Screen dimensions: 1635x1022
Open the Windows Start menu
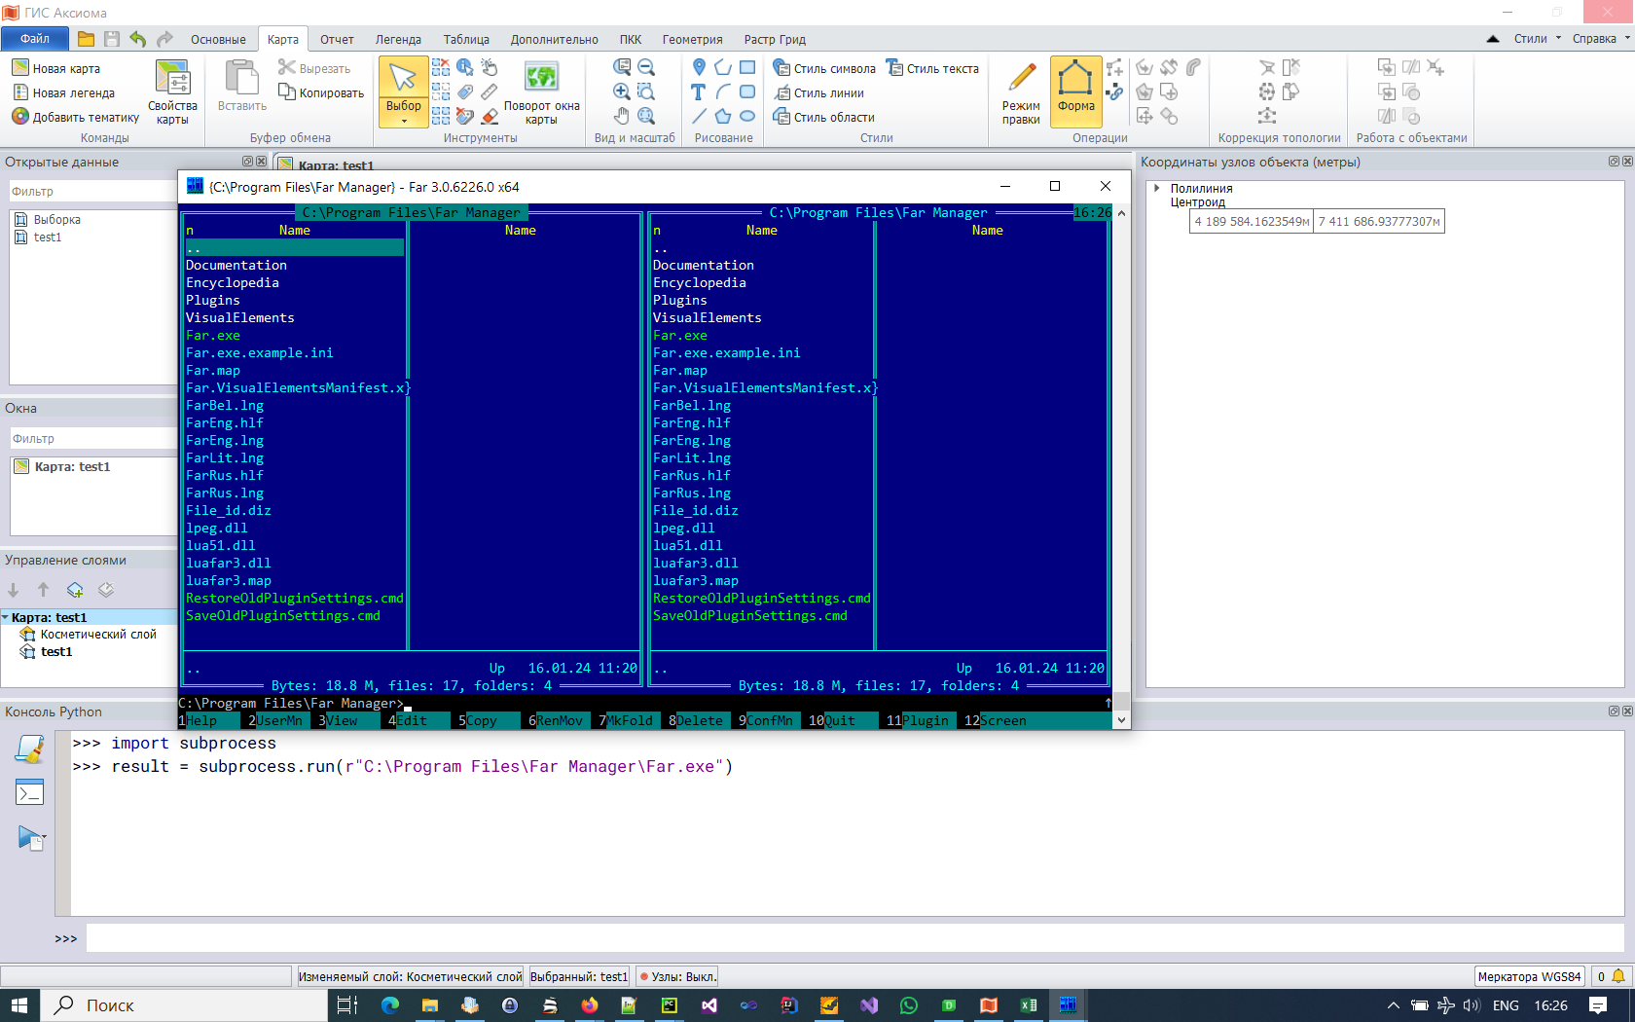[19, 1005]
